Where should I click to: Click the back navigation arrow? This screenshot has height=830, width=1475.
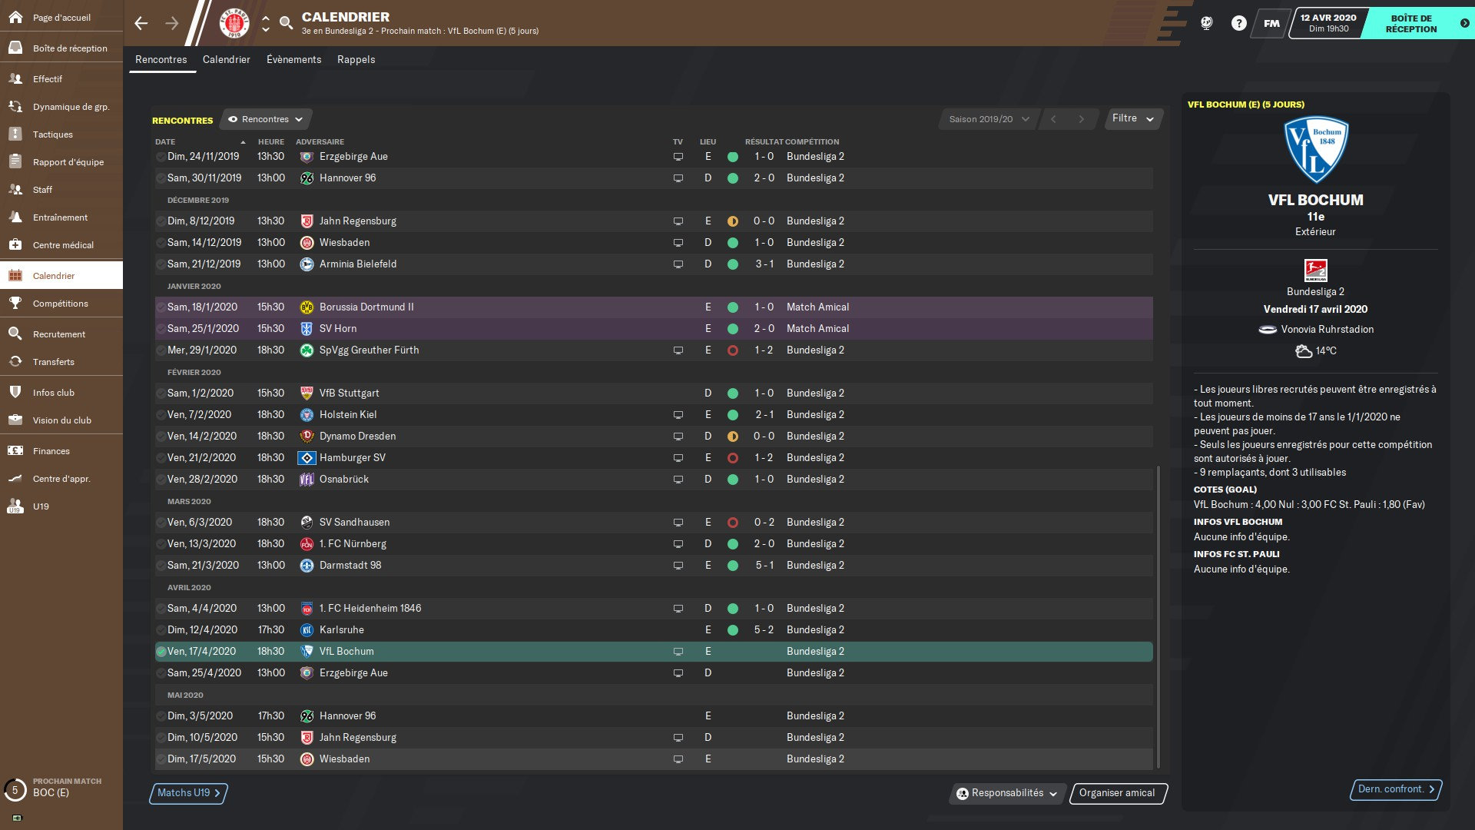coord(141,23)
